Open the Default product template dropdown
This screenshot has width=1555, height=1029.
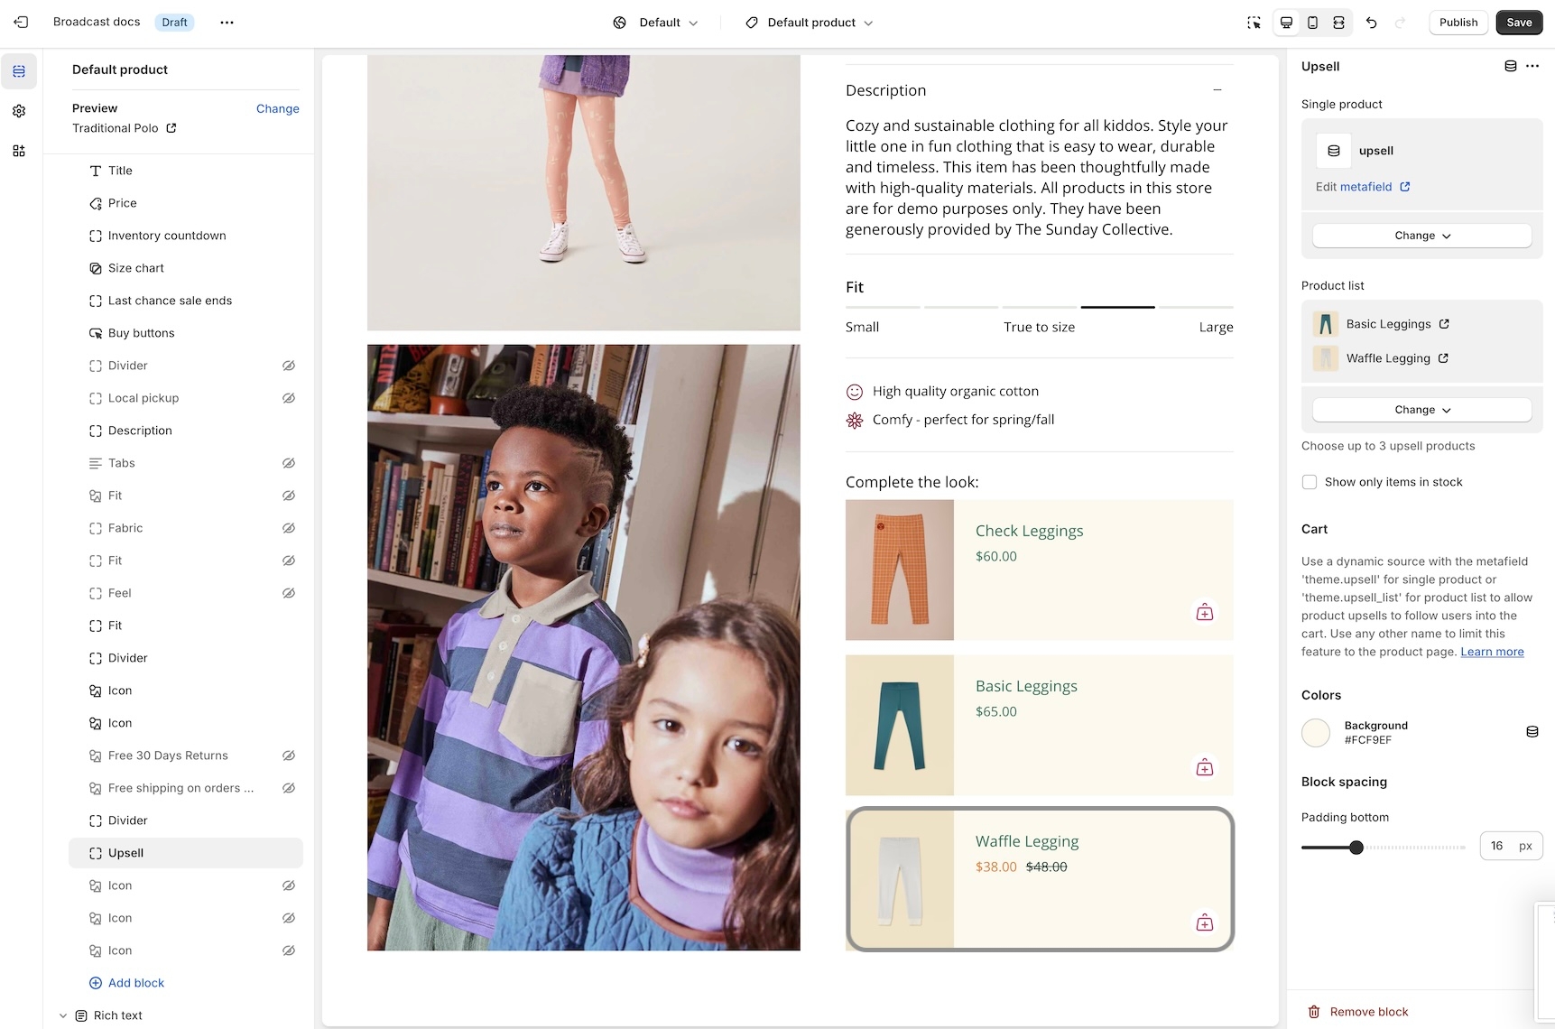coord(810,23)
